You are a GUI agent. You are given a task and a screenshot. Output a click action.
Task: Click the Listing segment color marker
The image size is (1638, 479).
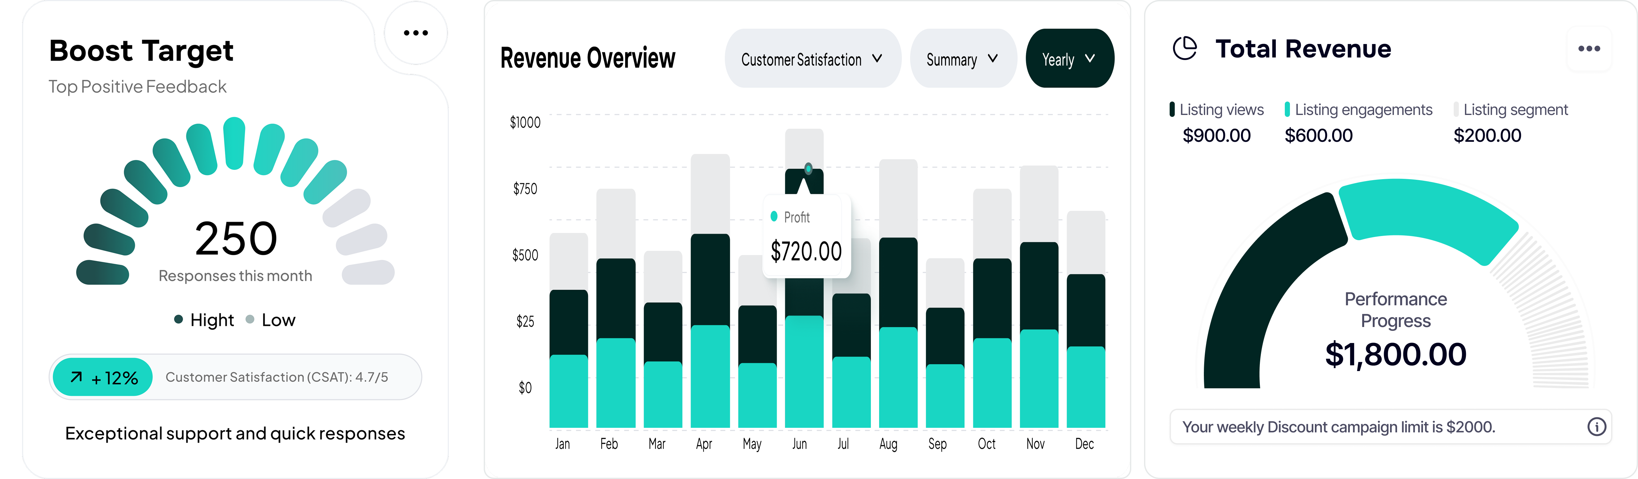(x=1456, y=109)
